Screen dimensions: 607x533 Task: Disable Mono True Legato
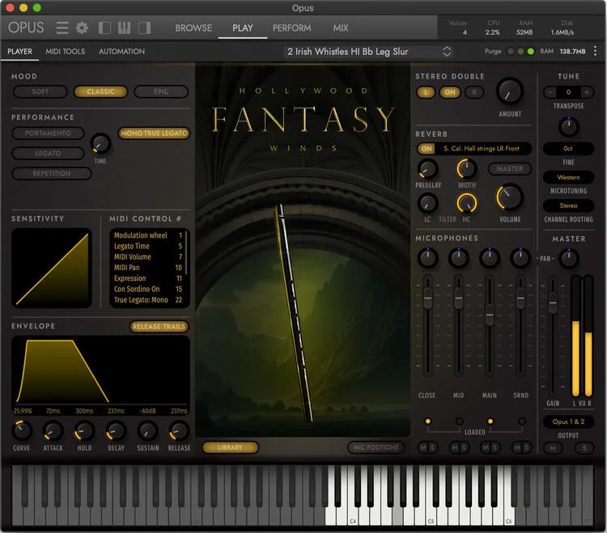pyautogui.click(x=154, y=133)
